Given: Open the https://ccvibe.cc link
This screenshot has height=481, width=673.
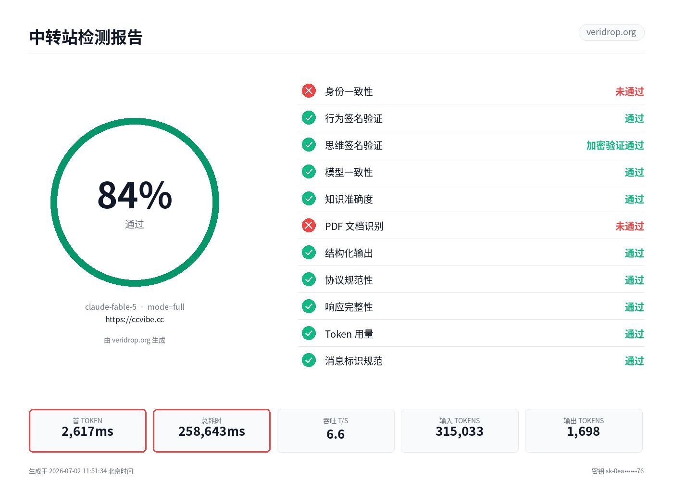Looking at the screenshot, I should pos(135,319).
